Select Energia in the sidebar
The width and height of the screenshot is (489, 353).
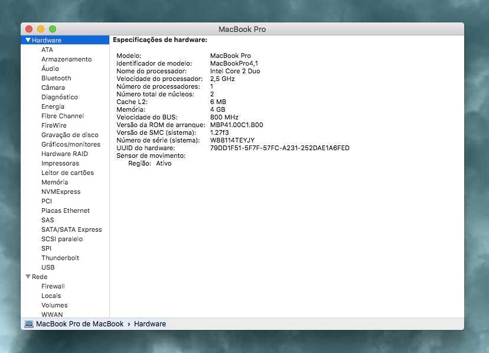53,106
